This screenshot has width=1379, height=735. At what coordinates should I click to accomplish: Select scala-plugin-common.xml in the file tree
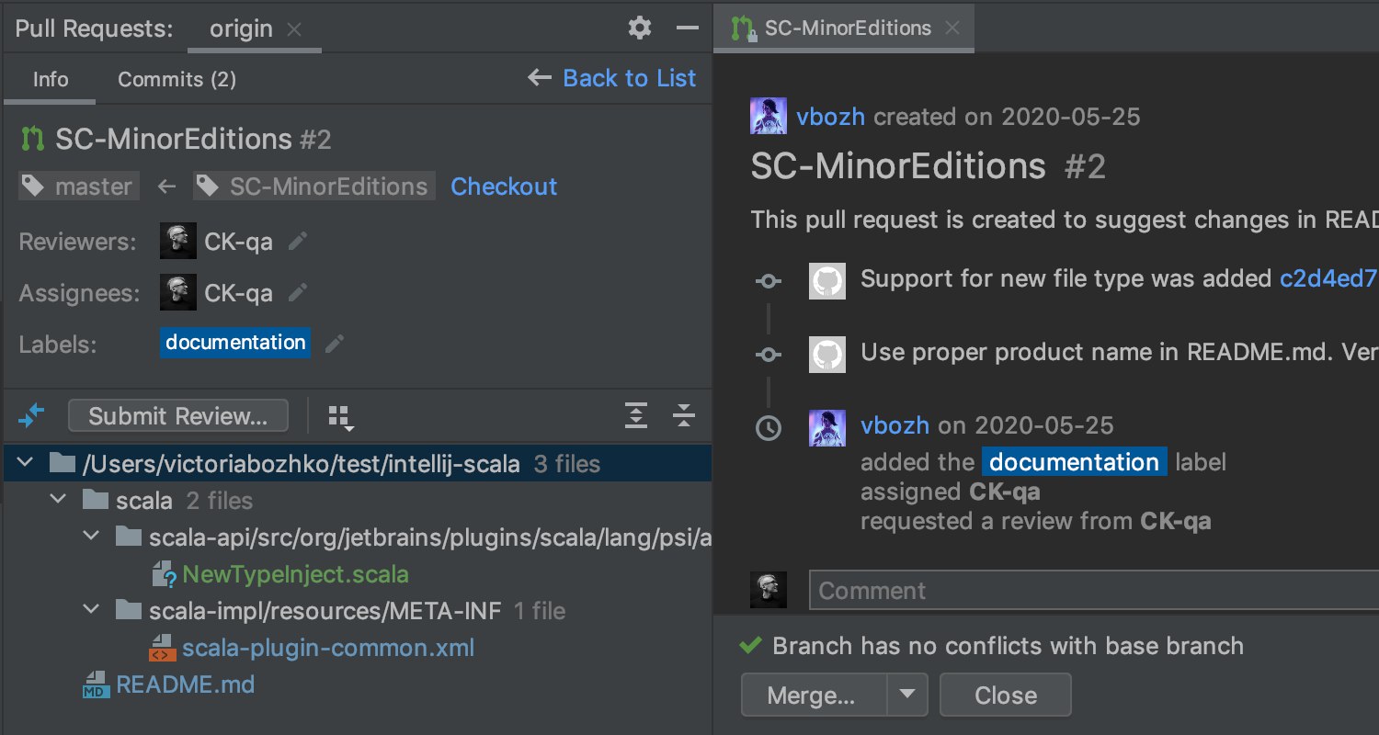[328, 649]
